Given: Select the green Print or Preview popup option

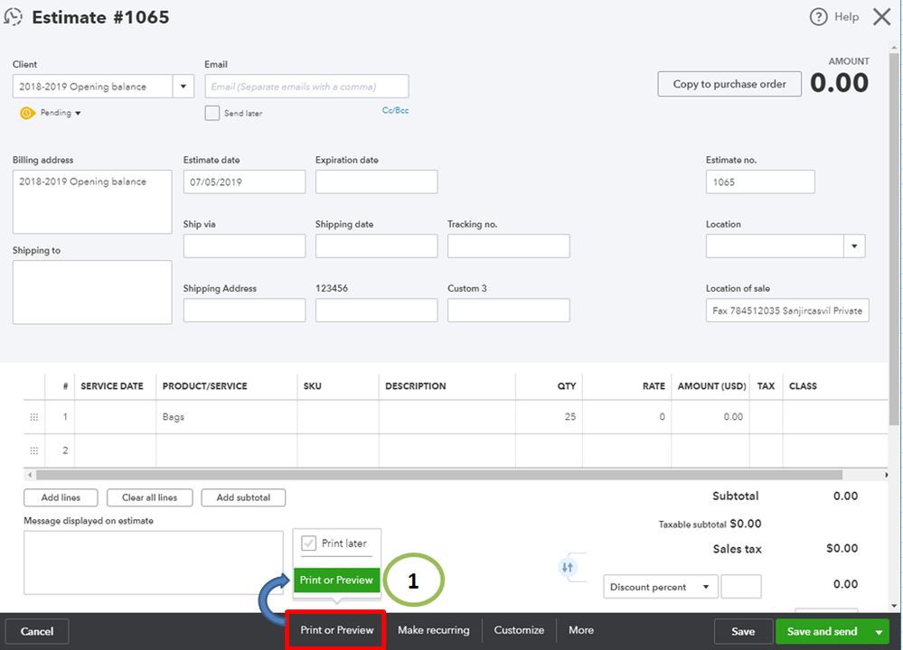Looking at the screenshot, I should coord(336,580).
